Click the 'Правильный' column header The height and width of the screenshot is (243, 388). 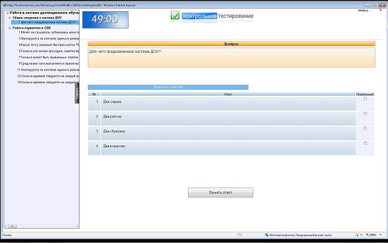(365, 94)
